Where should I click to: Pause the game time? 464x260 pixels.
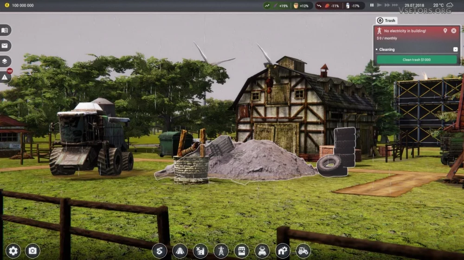tap(372, 5)
